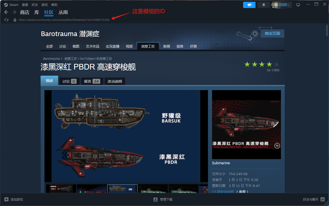Select 评测 tab

point(193,46)
